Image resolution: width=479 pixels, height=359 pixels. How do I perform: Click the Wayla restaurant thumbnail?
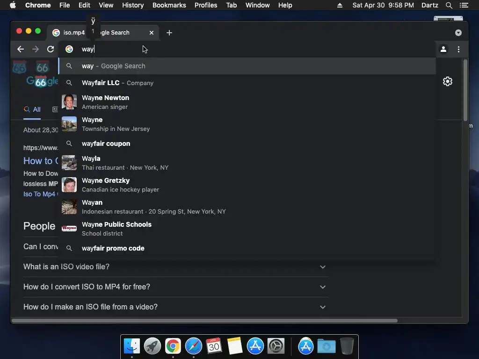click(x=69, y=163)
